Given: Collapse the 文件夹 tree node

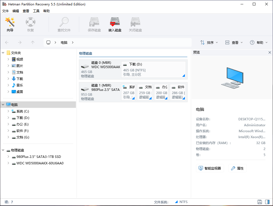Looking at the screenshot, I should coord(3,53).
